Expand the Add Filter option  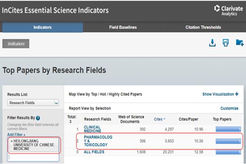tap(16, 134)
